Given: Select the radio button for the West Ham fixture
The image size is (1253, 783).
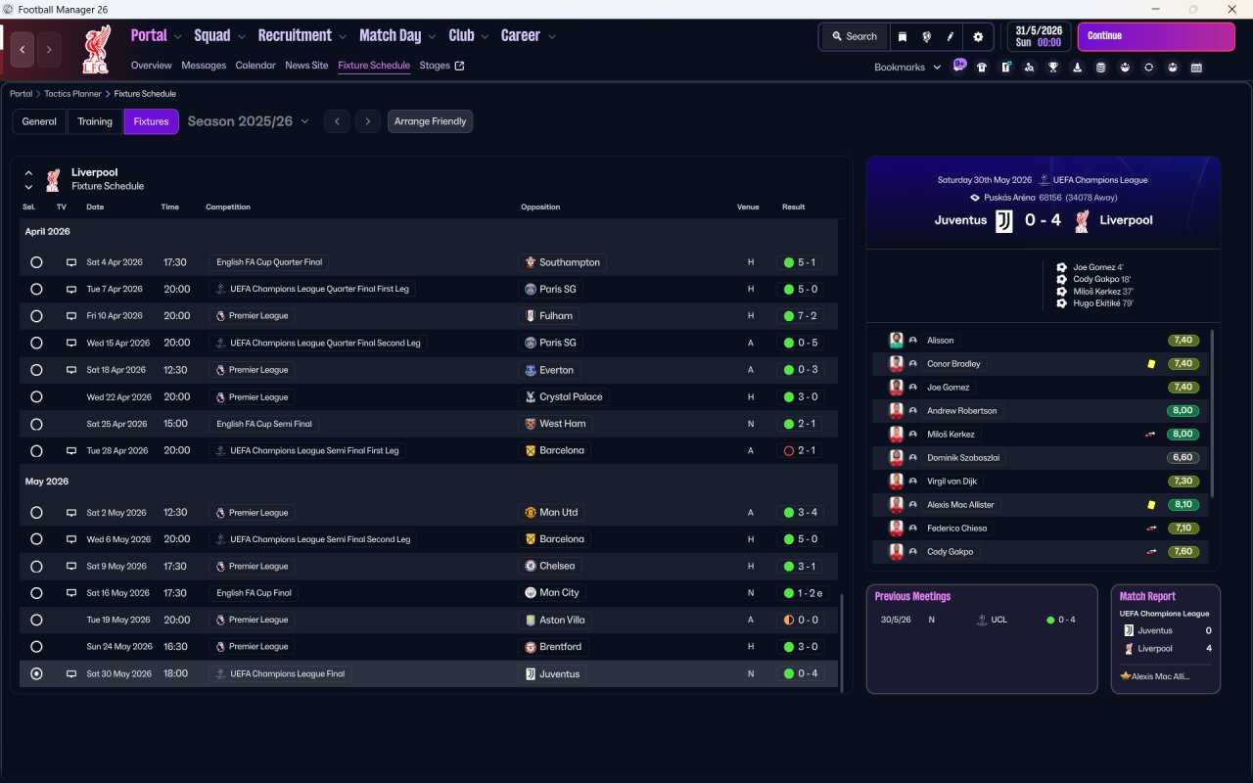Looking at the screenshot, I should [36, 424].
